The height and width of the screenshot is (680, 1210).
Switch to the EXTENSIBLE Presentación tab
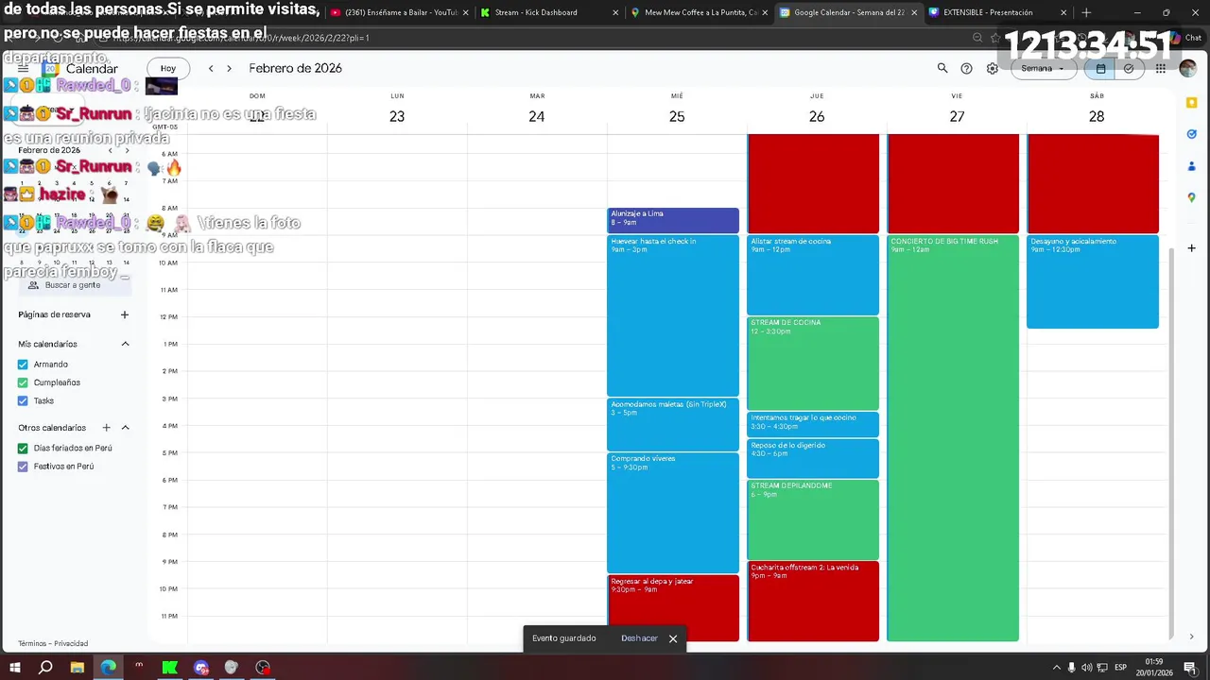pyautogui.click(x=998, y=12)
